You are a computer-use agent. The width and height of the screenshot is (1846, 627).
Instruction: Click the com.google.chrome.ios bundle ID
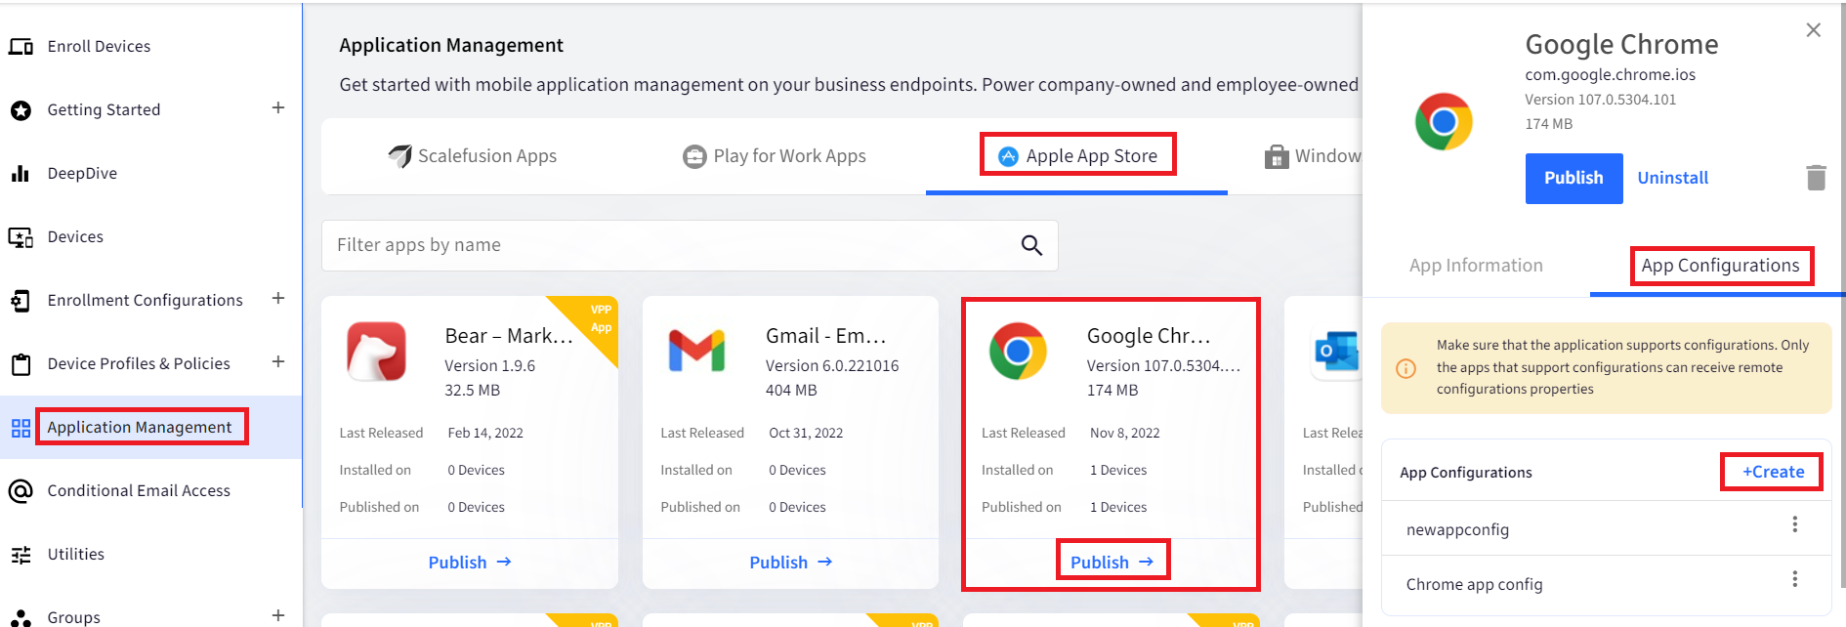click(x=1610, y=75)
